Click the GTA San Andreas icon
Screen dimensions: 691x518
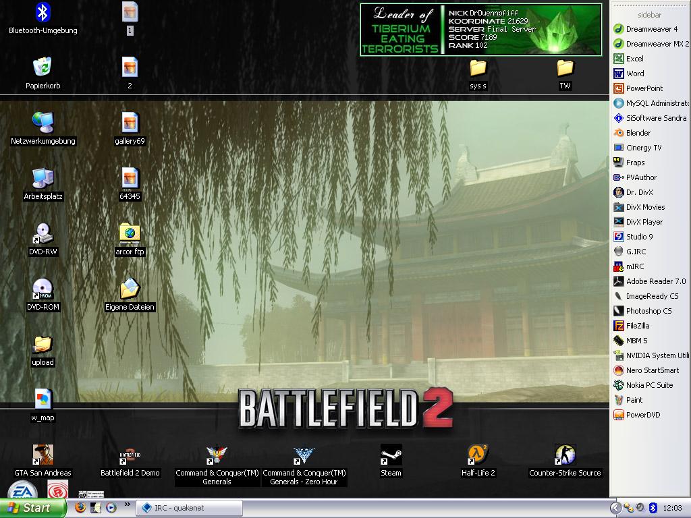(43, 455)
